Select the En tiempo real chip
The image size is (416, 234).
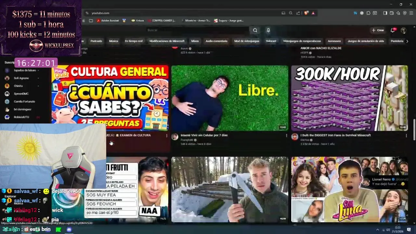[134, 41]
